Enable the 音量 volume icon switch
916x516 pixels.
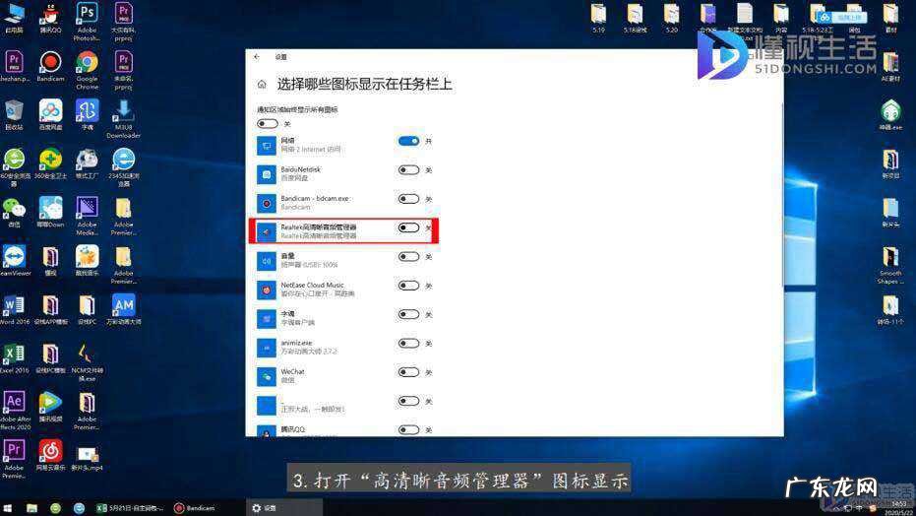click(x=408, y=257)
